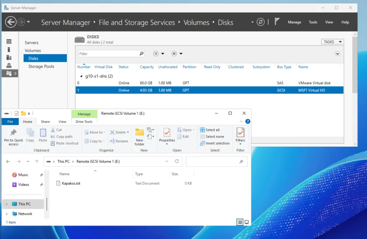This screenshot has height=239, width=367.
Task: Collapse the Explorer ribbon chevron
Action: pyautogui.click(x=241, y=121)
